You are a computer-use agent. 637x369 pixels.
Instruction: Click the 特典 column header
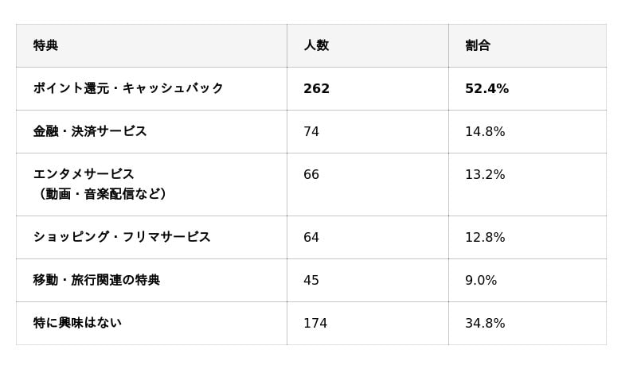[x=46, y=45]
